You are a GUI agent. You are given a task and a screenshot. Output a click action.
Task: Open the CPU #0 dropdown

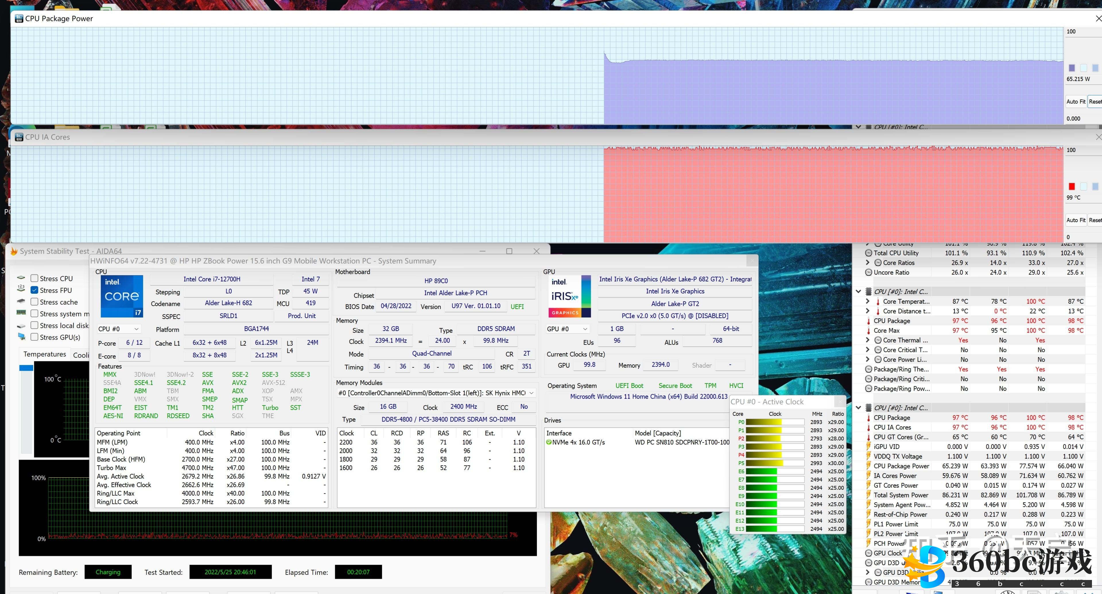click(119, 329)
